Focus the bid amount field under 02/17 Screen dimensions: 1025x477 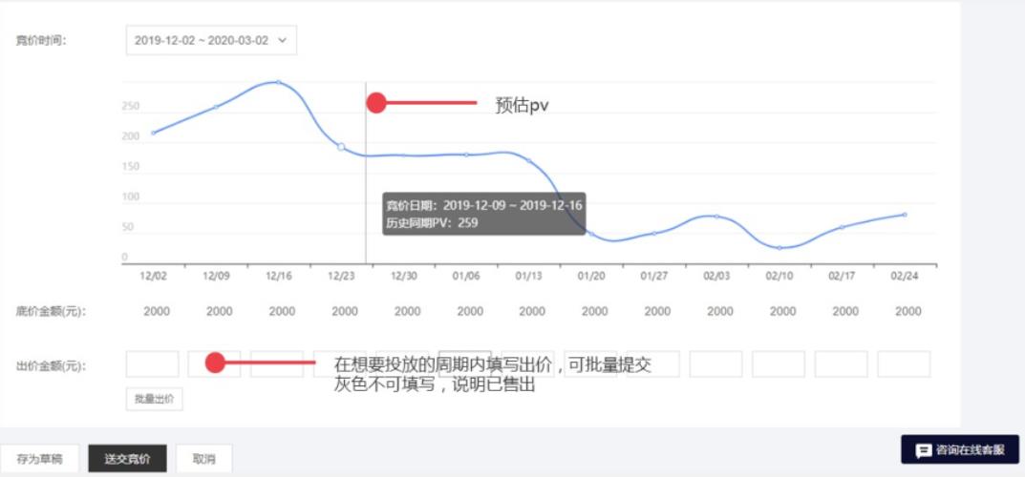(842, 364)
